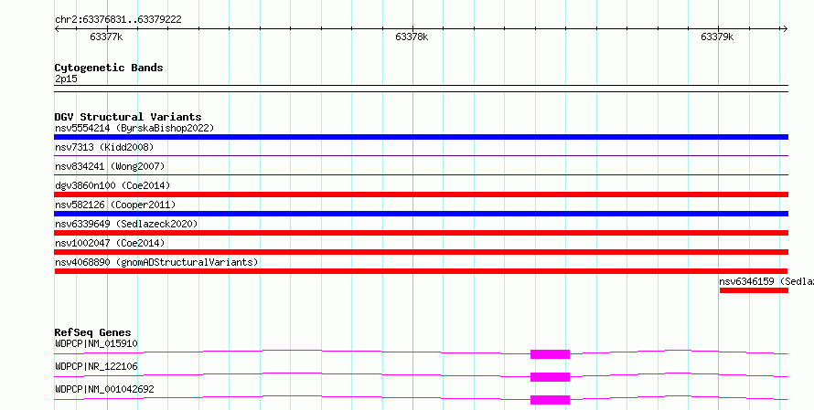Image resolution: width=814 pixels, height=410 pixels.
Task: Click the 63379k ruler tick label
Action: tap(717, 37)
